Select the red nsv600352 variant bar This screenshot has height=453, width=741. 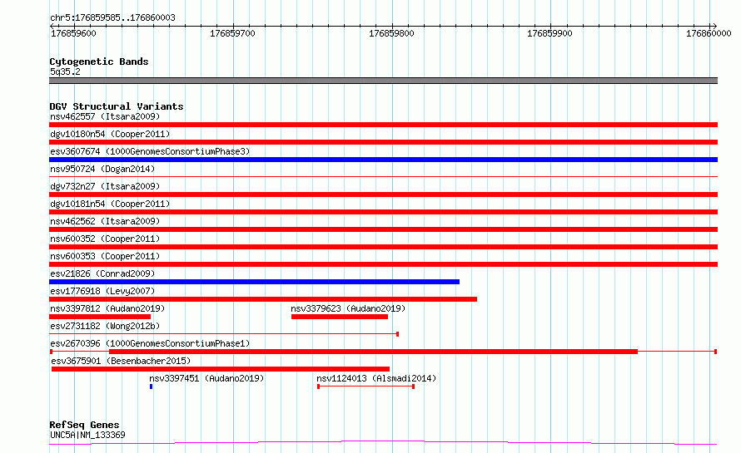383,247
